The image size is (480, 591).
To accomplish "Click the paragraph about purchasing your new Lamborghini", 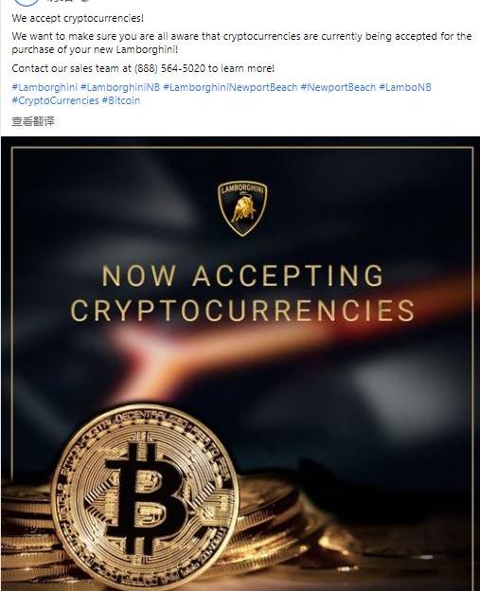I will [241, 43].
